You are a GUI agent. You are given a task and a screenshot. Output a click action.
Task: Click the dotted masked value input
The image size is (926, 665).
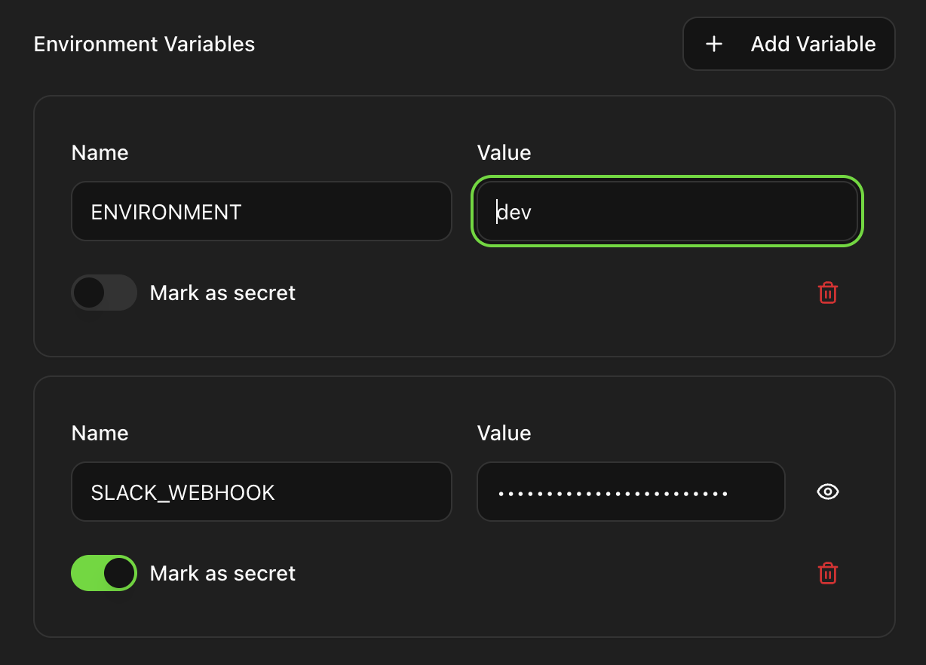click(630, 492)
